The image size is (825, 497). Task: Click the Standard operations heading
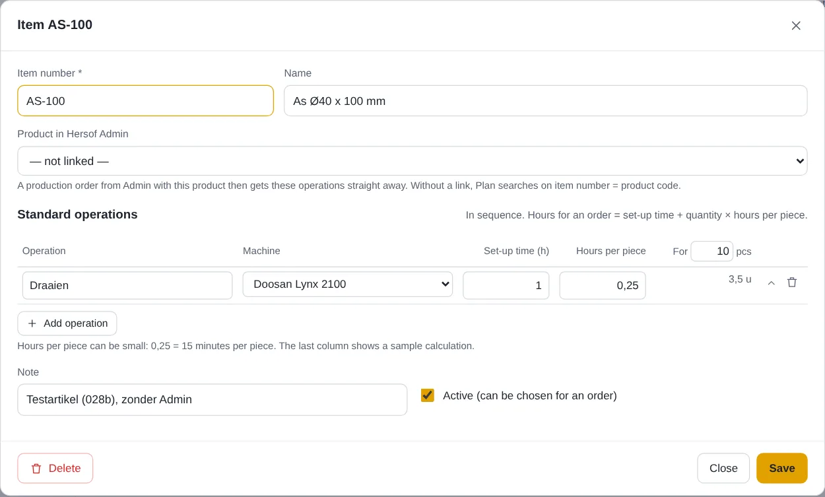pyautogui.click(x=77, y=215)
